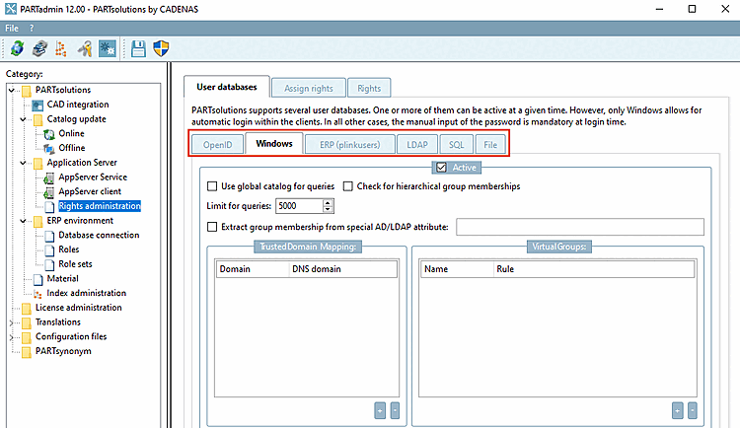Click the globe refresh toolbar icon
This screenshot has width=740, height=428.
click(18, 48)
